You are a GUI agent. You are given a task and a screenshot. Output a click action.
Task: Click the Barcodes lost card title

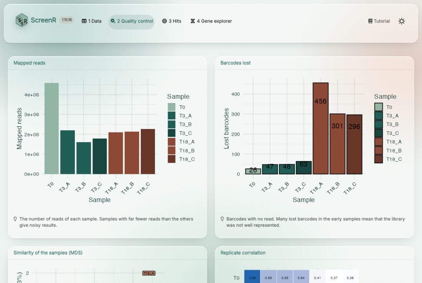pos(236,63)
